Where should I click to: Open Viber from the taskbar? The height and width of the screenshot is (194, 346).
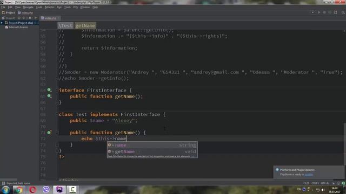(x=46, y=190)
